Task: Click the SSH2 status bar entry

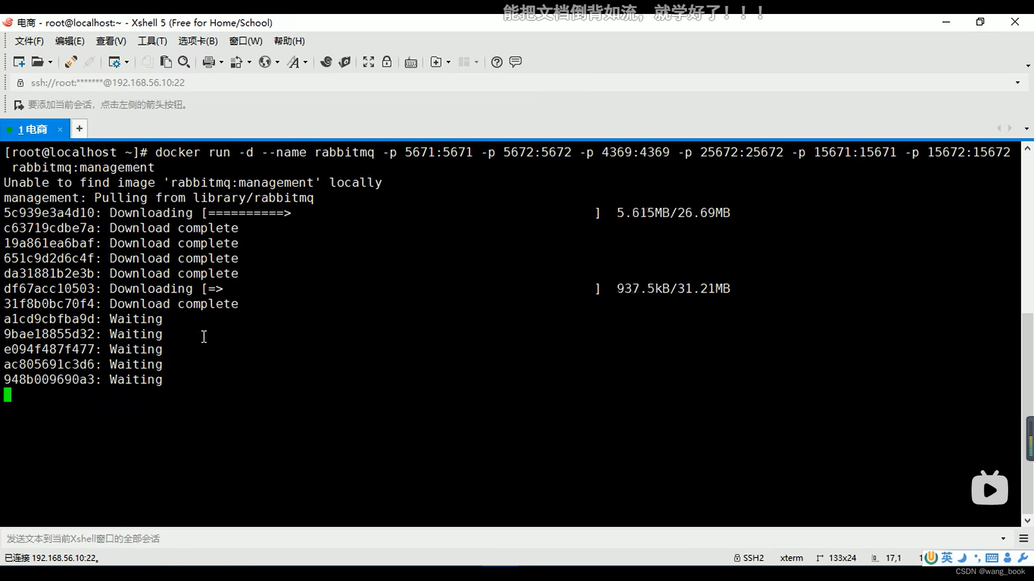Action: point(749,558)
